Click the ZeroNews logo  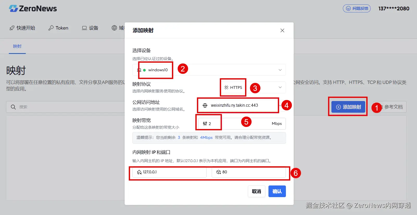click(x=33, y=9)
